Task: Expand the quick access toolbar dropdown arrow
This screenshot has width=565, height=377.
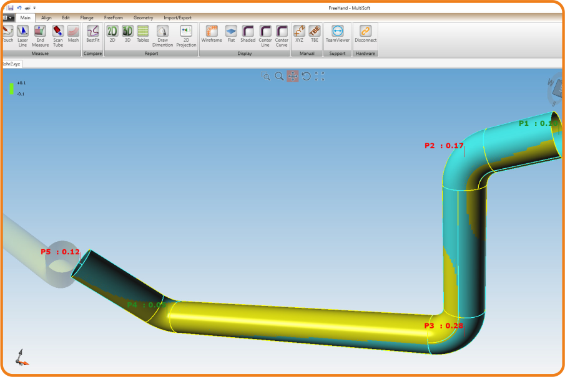Action: tap(34, 7)
